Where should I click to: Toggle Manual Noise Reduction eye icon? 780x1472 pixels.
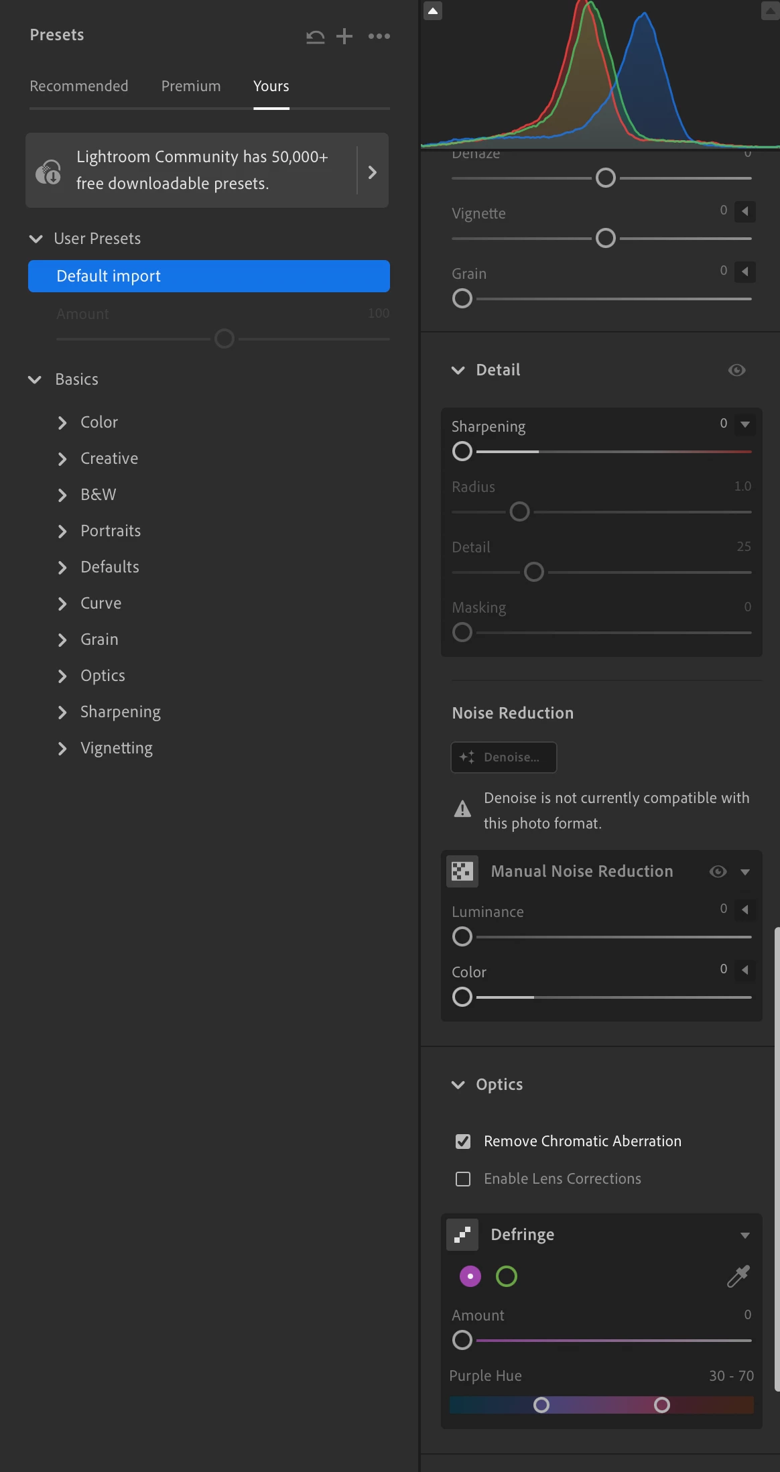[x=718, y=871]
